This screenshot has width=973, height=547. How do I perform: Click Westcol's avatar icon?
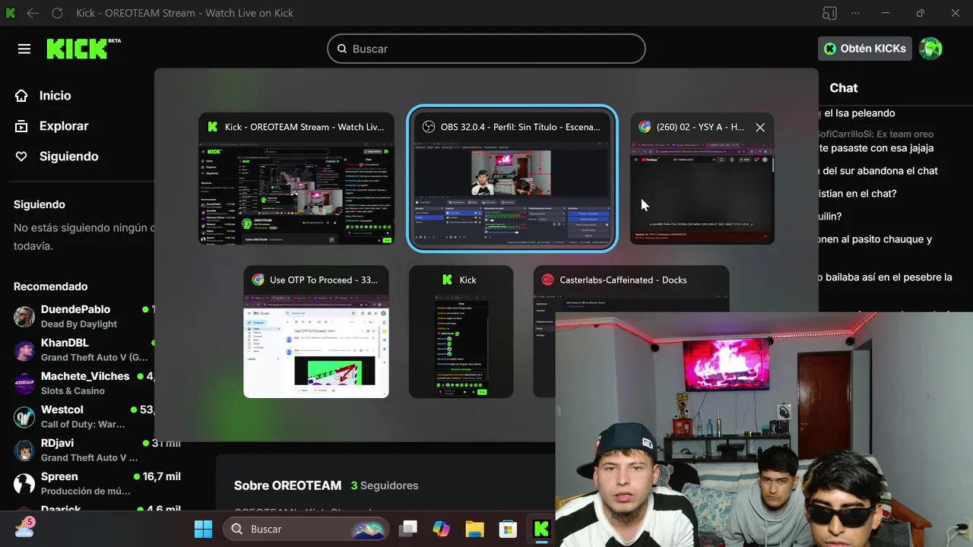[x=24, y=417]
